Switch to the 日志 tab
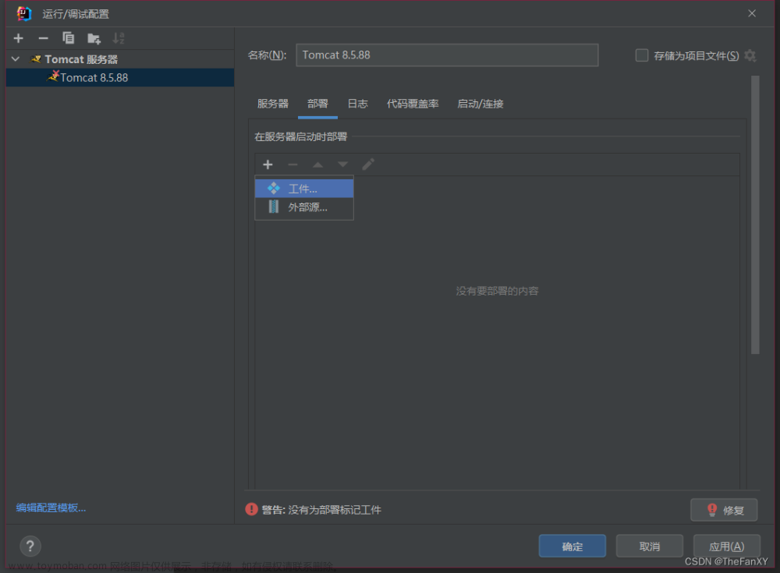This screenshot has height=573, width=780. pos(357,104)
